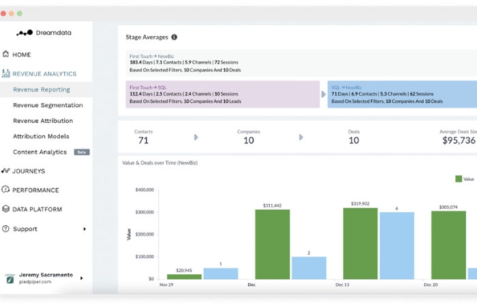Click the Data Platform layers icon
The width and height of the screenshot is (477, 307).
tap(5, 209)
